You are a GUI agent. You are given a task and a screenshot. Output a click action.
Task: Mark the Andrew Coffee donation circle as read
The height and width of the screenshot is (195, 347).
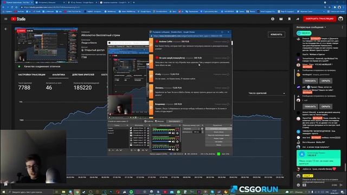(228, 42)
